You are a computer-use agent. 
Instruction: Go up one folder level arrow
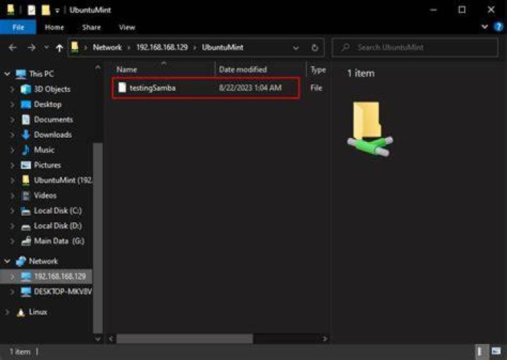(x=59, y=48)
